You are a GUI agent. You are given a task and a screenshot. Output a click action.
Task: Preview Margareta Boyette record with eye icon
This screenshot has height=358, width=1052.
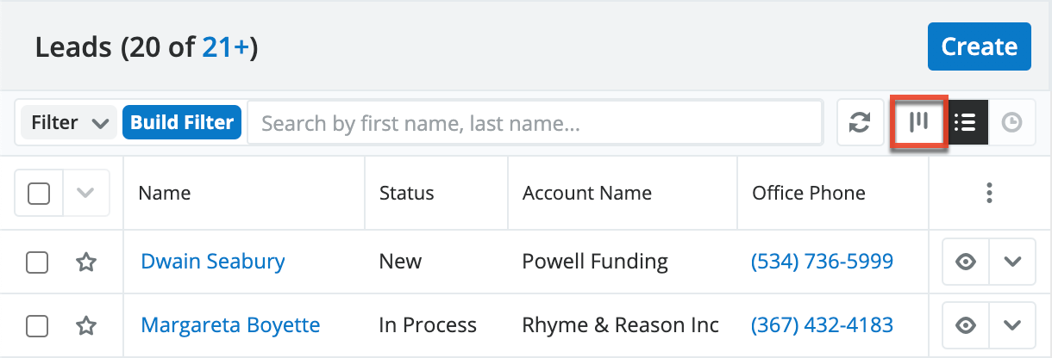pos(966,325)
